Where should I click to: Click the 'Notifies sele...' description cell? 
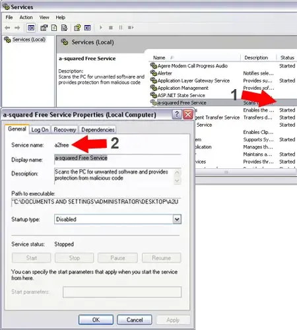coord(258,73)
